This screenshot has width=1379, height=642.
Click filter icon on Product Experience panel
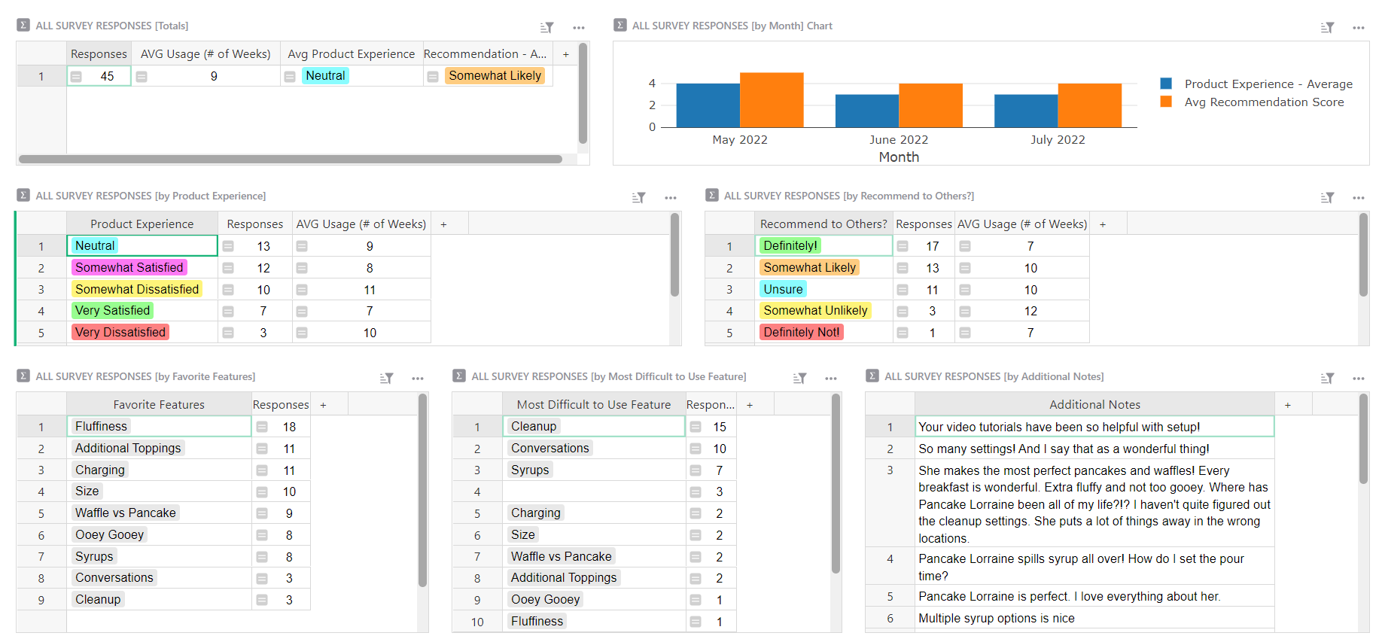tap(638, 198)
